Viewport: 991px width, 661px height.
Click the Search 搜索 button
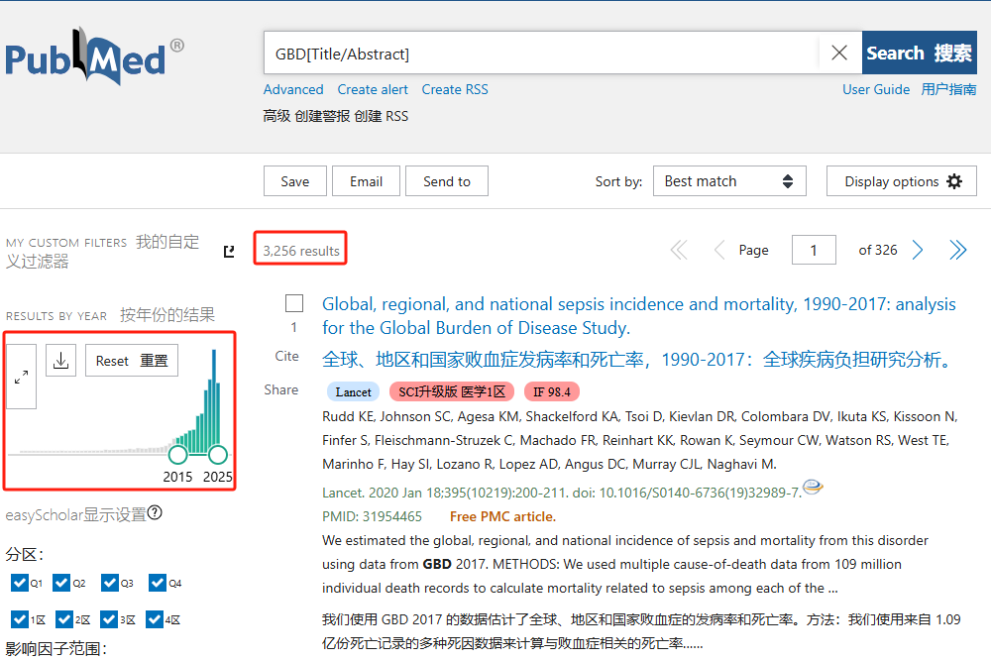(919, 54)
